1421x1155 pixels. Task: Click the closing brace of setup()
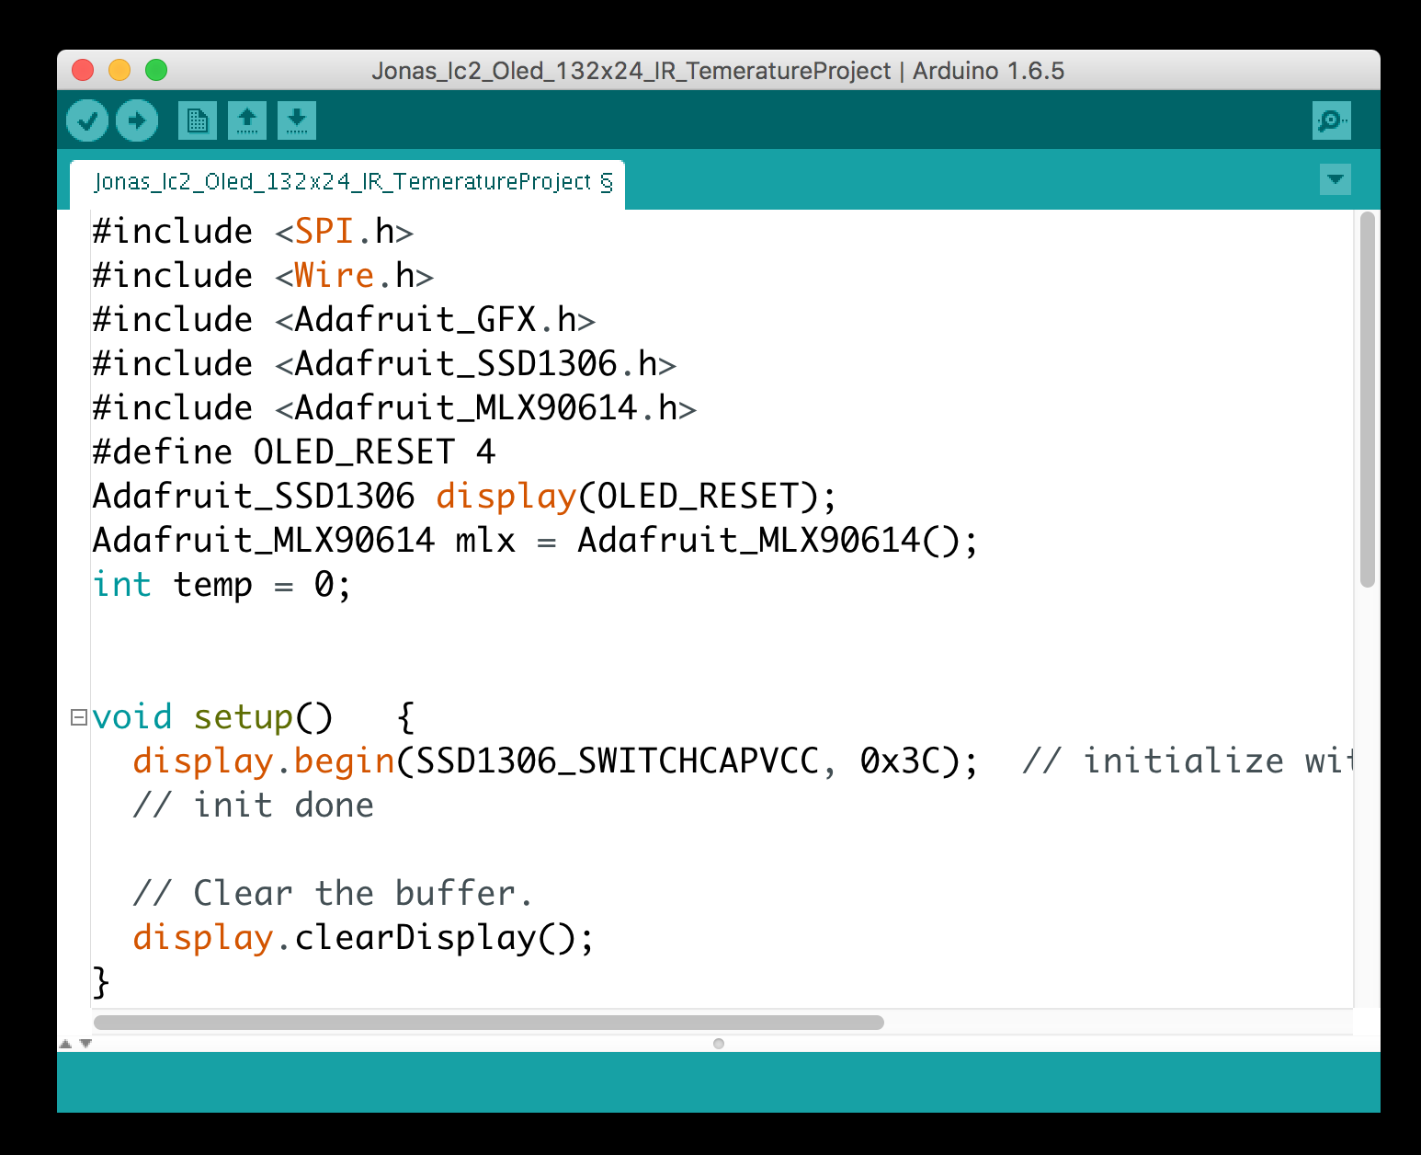(101, 982)
